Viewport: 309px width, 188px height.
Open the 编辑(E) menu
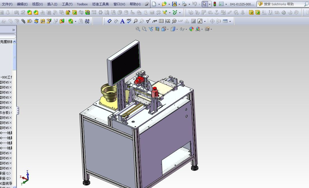point(22,4)
